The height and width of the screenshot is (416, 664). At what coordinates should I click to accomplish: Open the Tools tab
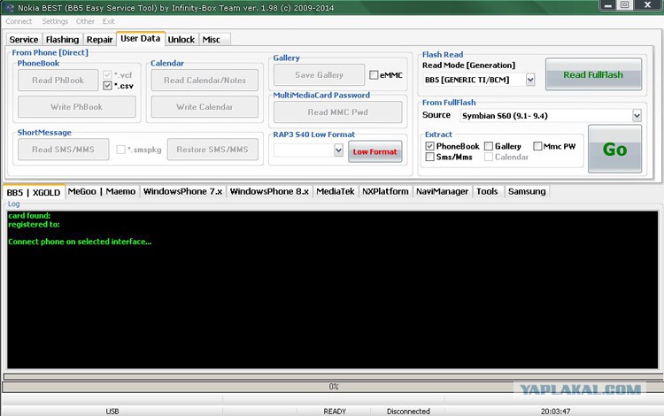tap(487, 191)
